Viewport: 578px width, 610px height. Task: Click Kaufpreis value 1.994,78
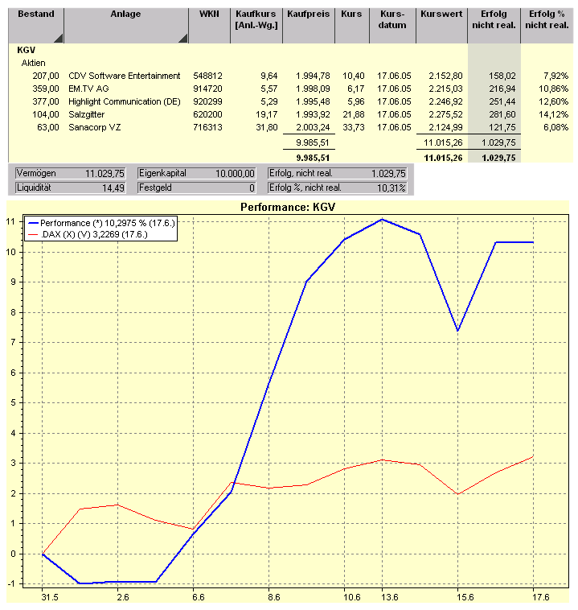[313, 76]
